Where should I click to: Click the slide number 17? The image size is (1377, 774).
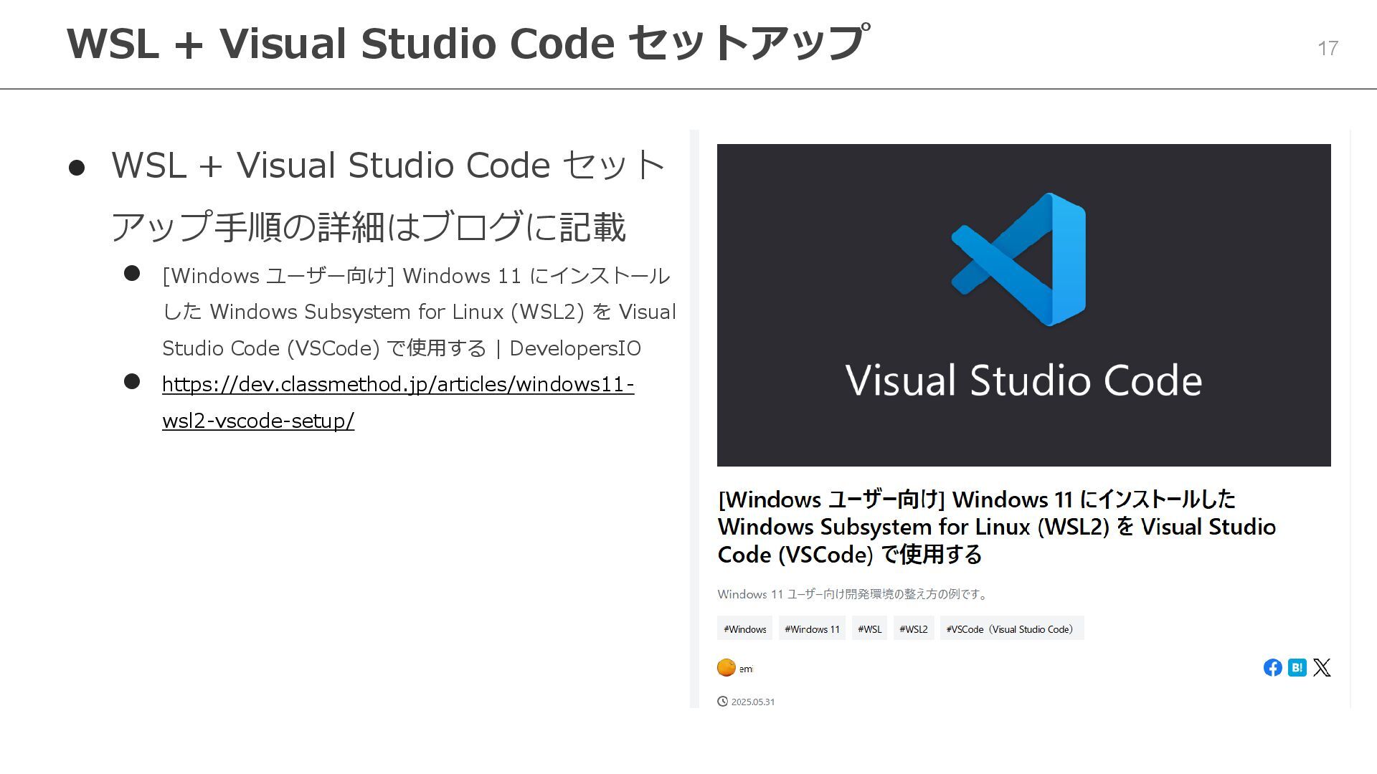1328,48
